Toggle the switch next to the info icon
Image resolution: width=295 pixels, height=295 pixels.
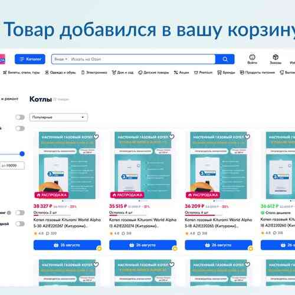point(20,212)
